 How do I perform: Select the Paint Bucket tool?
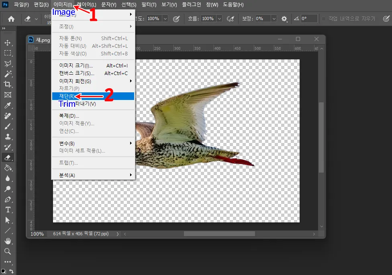(x=8, y=168)
